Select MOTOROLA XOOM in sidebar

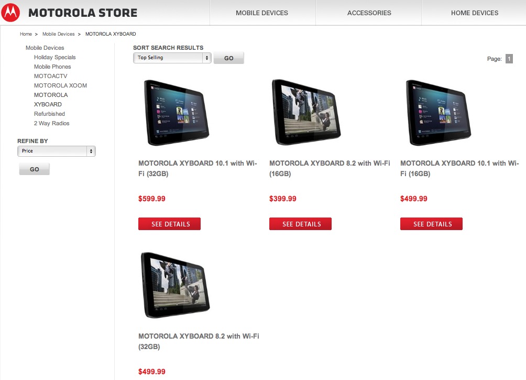click(x=60, y=85)
